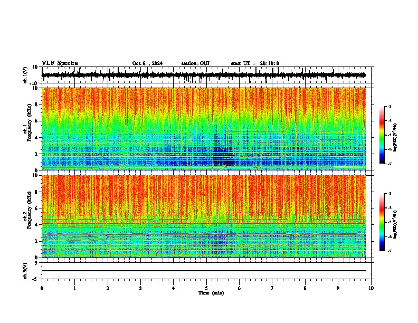Viewport: 418px width, 323px height.
Task: Click the ch.2 spectrogram color scale bar
Action: 382,222
